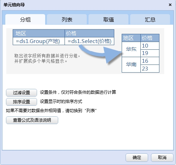The image size is (176, 165).
Task: Go to the 汇总 tab
Action: (150, 19)
